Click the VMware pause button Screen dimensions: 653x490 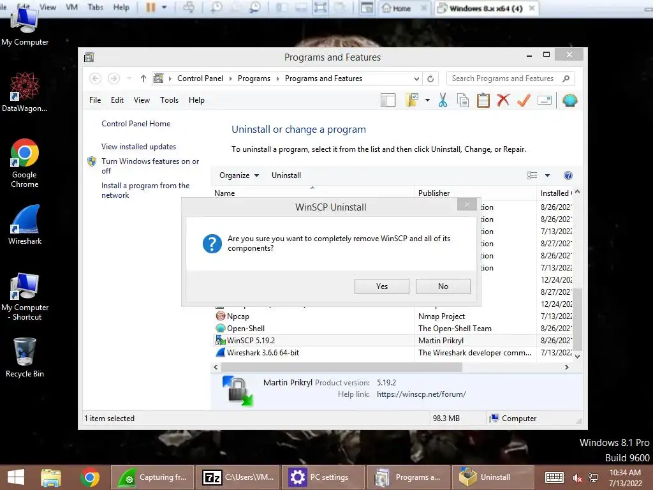point(150,8)
